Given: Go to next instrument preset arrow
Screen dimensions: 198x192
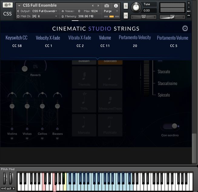Looking at the screenshot, I should (98, 5).
